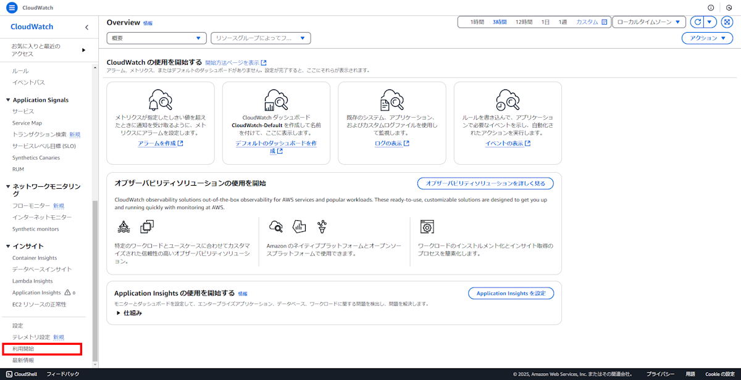Click Application Insights を設定 button

click(x=511, y=294)
